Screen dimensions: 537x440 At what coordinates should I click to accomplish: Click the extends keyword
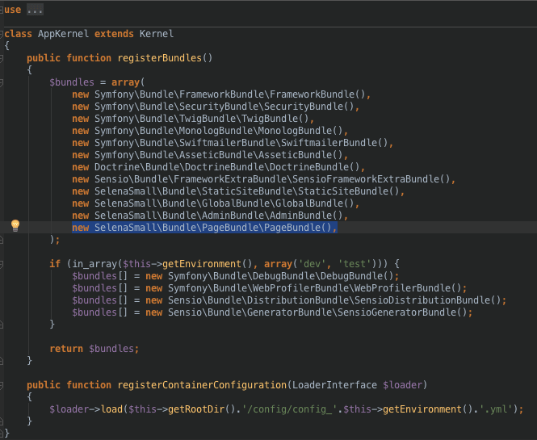coord(114,34)
